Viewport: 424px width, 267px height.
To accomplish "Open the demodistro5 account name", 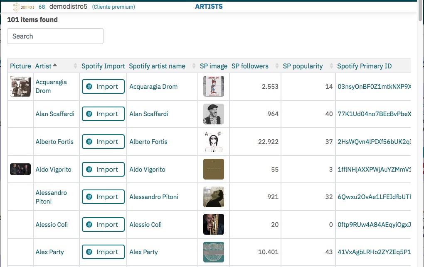I will (69, 7).
